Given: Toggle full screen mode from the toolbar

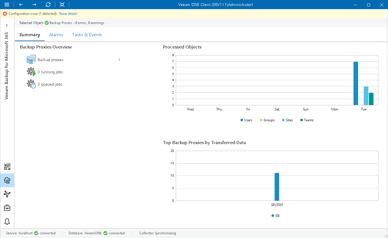Looking at the screenshot, I should click(x=62, y=5).
